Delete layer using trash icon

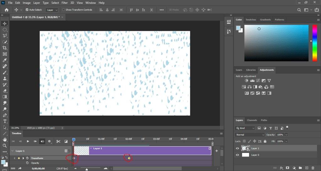tap(313, 168)
